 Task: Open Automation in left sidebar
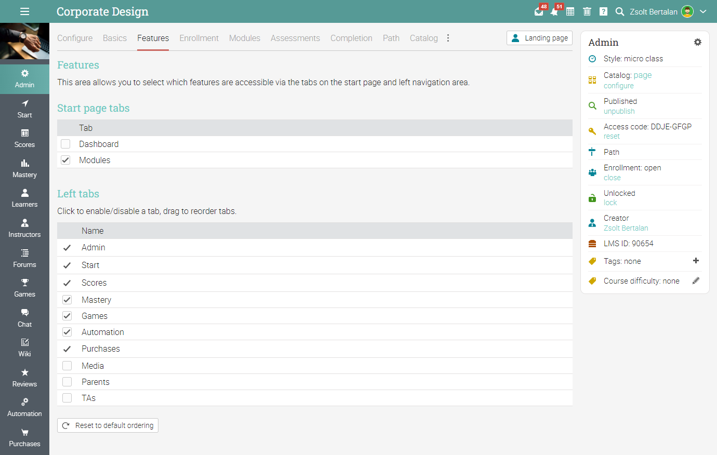[24, 408]
